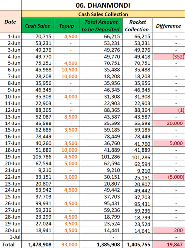Viewport: 185px width, 248px height.
Task: Select the '1-Jun' date cell
Action: tap(10, 37)
